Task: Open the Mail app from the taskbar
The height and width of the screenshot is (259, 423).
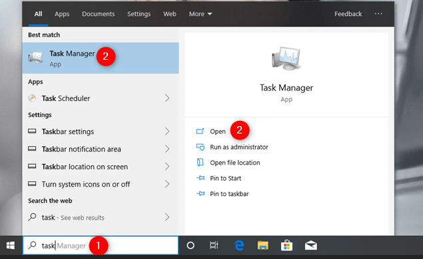Action: 311,245
